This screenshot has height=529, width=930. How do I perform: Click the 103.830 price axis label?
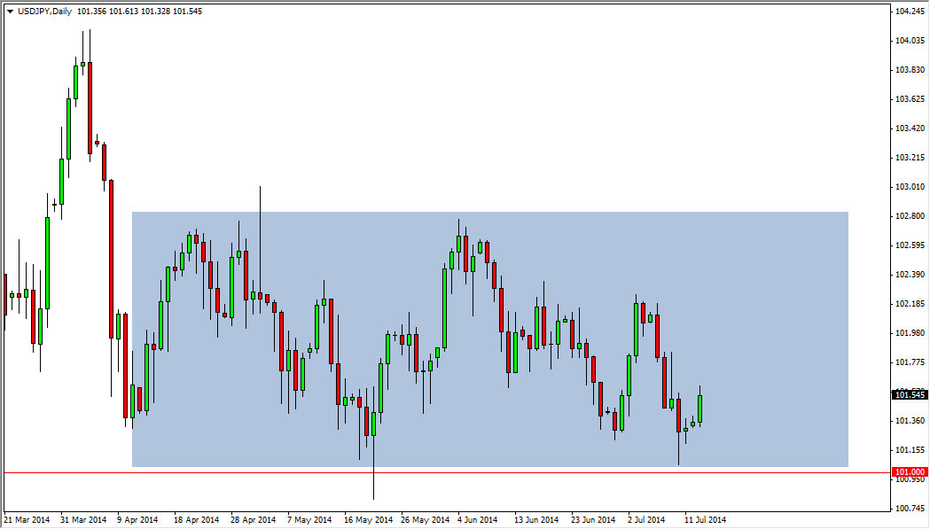click(910, 69)
